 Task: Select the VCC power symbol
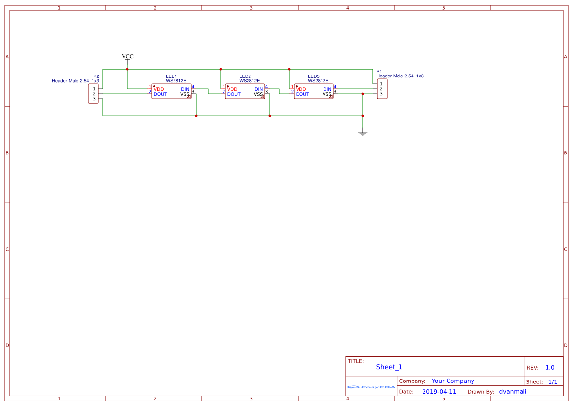click(127, 58)
